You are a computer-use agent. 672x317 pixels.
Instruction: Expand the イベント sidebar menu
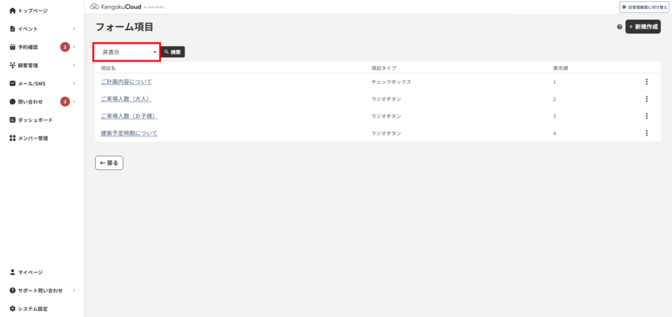pyautogui.click(x=42, y=29)
